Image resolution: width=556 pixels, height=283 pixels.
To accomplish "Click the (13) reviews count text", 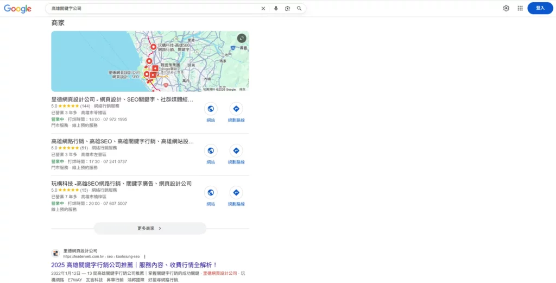I will [x=84, y=190].
